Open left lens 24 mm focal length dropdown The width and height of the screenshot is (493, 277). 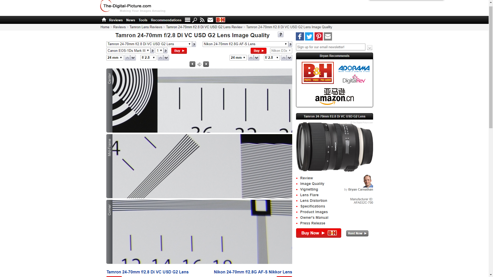click(115, 58)
